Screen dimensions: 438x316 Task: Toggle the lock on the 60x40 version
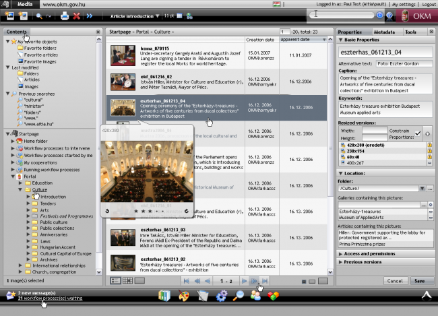point(430,157)
